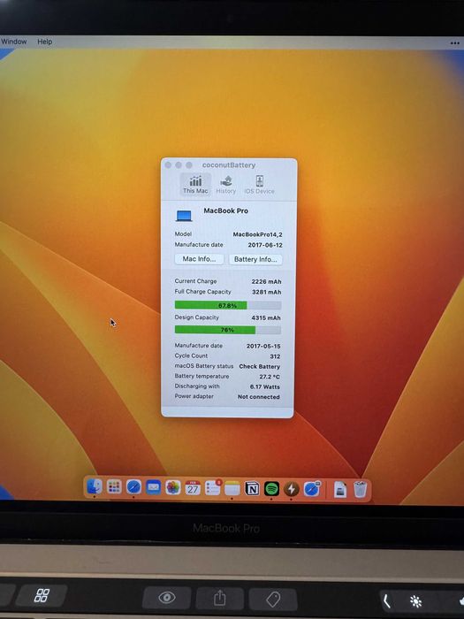Click the three-dots menu bar icon
The height and width of the screenshot is (619, 464).
[454, 43]
